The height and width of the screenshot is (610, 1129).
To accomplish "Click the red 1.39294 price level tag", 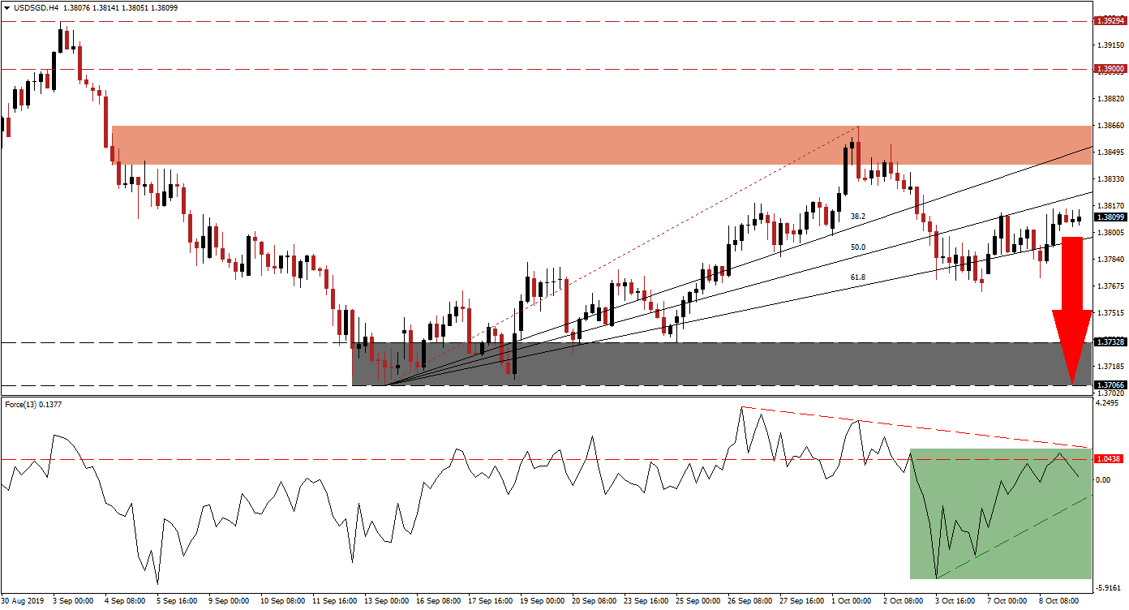I will click(1110, 21).
